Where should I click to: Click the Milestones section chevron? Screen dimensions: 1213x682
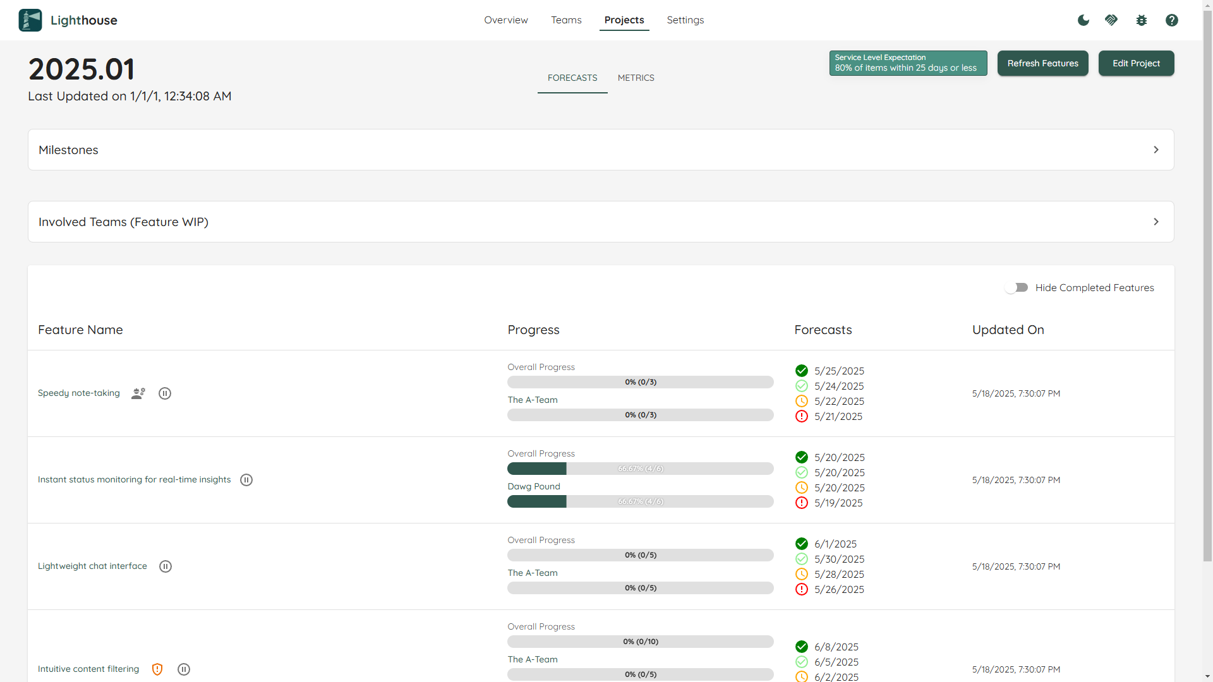(x=1156, y=150)
